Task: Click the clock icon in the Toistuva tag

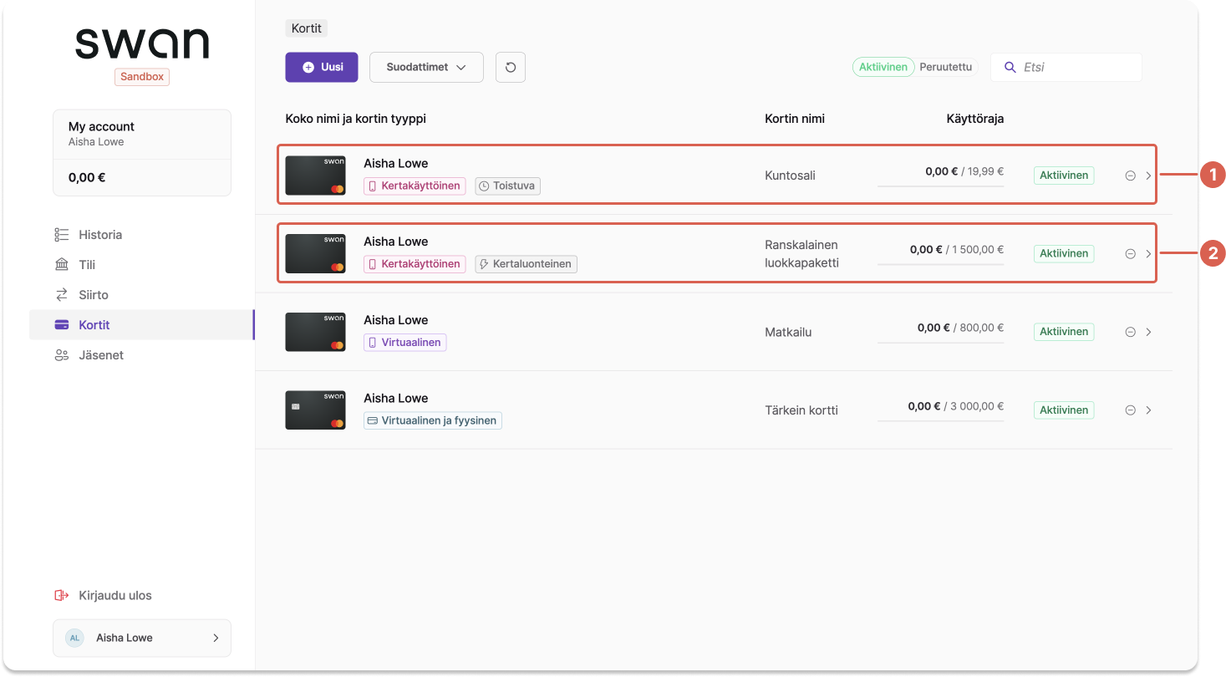Action: 485,186
